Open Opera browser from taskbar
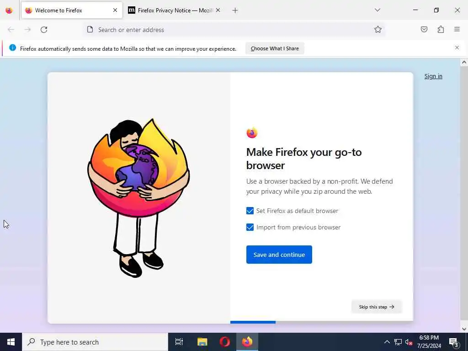The image size is (468, 351). [225, 342]
